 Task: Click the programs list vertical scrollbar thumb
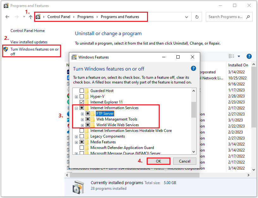[x=254, y=97]
